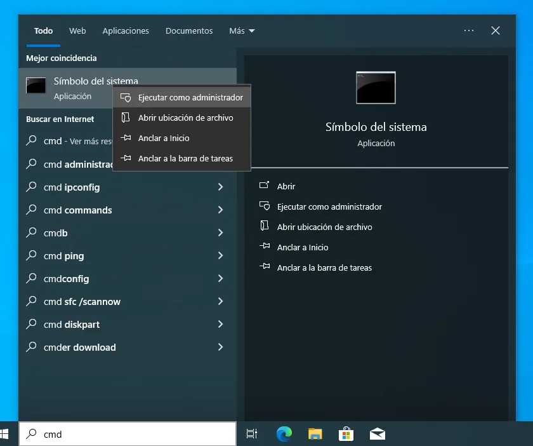Launch Microsoft Edge from the taskbar
Image resolution: width=533 pixels, height=446 pixels.
click(x=284, y=434)
